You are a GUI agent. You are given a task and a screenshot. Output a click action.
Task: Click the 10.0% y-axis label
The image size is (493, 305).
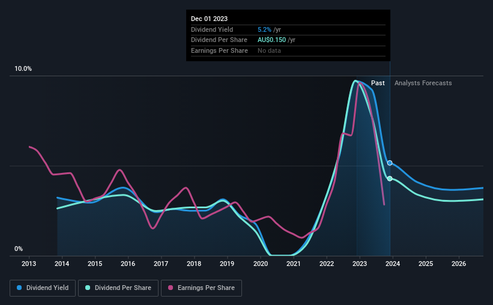coord(23,69)
